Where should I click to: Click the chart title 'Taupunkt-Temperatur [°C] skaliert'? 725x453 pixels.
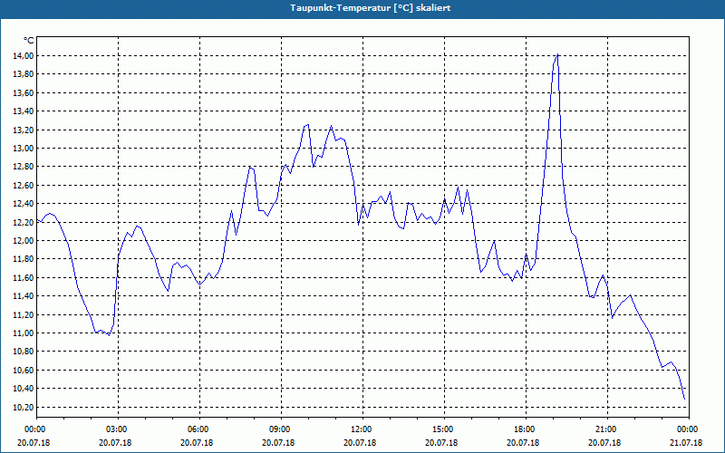point(371,8)
